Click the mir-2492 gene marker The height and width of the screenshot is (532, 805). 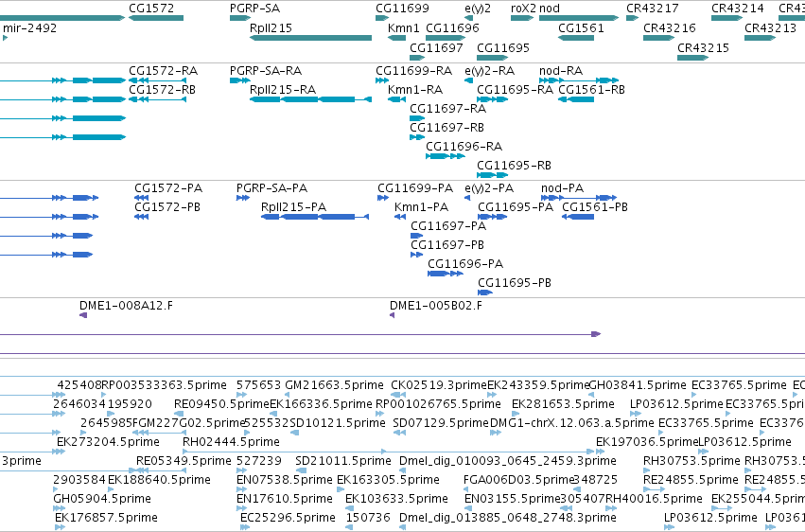pos(5,38)
